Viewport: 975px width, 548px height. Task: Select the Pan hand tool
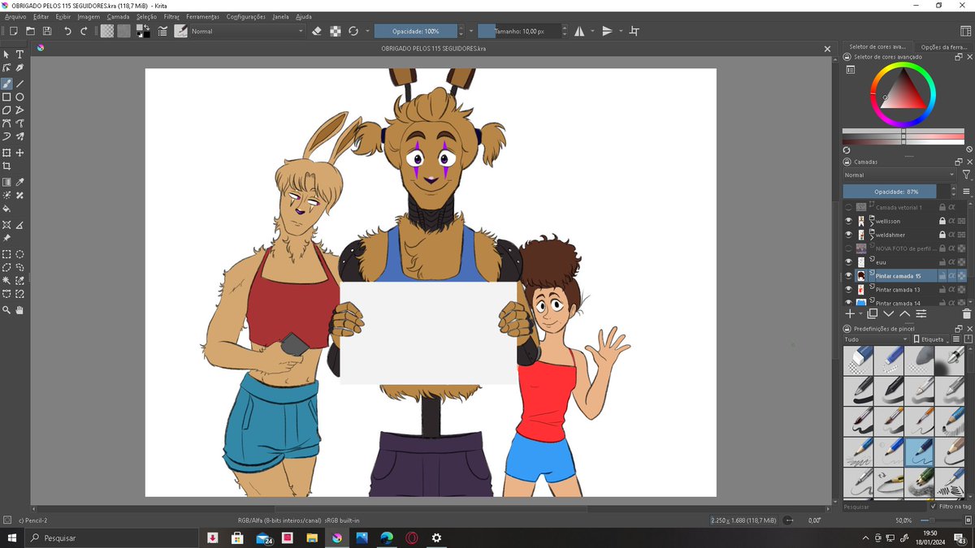click(x=20, y=310)
